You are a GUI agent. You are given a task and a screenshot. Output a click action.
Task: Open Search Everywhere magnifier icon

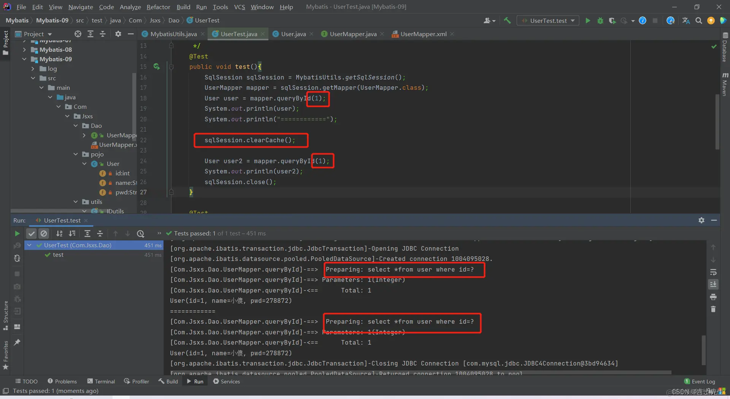[698, 21]
